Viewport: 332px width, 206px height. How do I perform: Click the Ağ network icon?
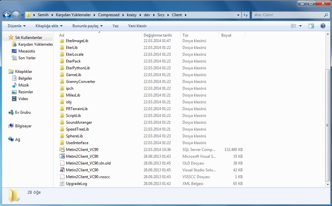[x=11, y=140]
